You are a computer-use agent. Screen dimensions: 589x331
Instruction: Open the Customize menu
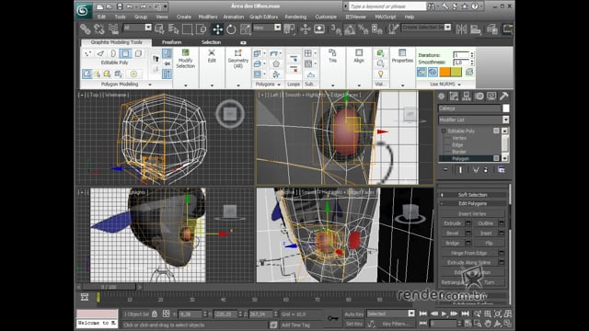click(326, 17)
